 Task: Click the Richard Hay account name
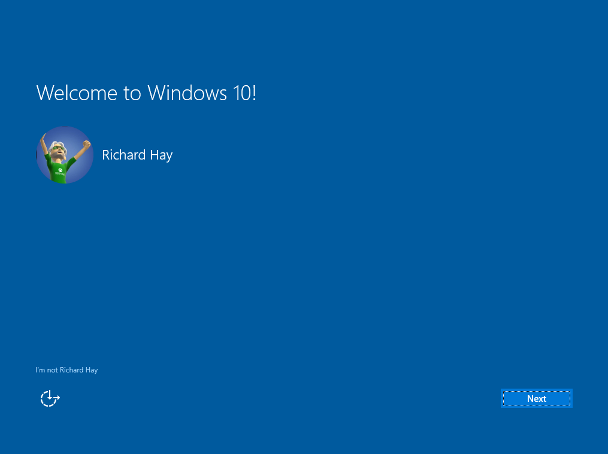pos(137,155)
